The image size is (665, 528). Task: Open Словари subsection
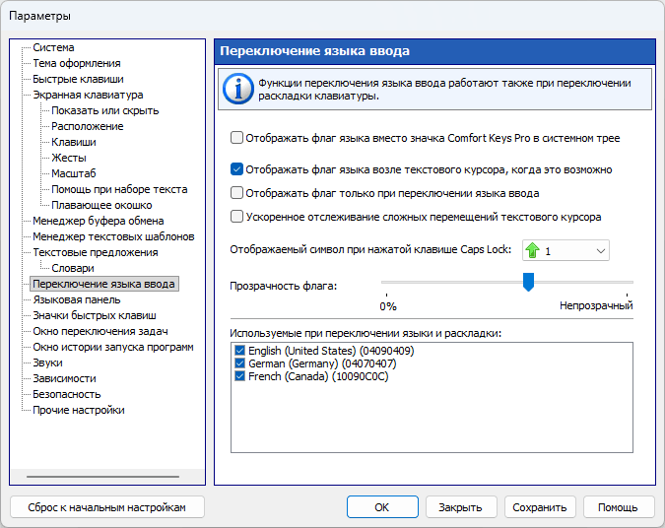(73, 268)
